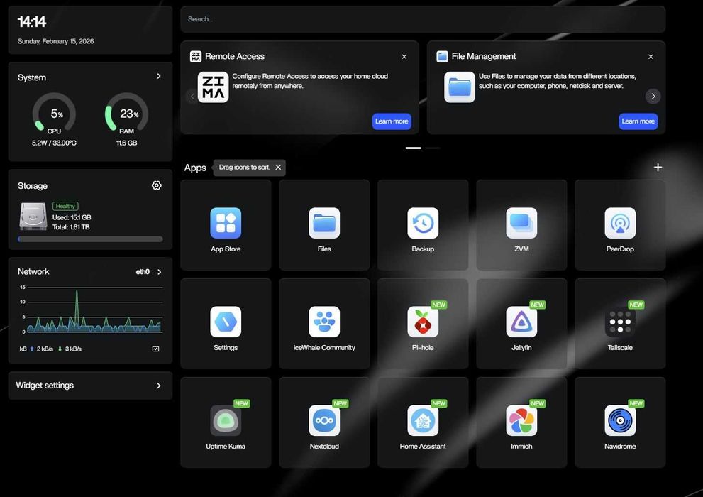Viewport: 703px width, 497px height.
Task: Select the eth0 network interface label
Action: 143,272
